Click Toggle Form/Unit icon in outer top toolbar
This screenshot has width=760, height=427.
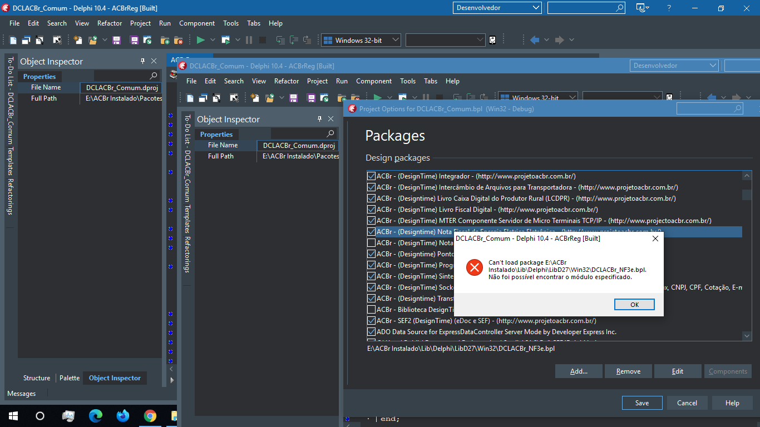(x=57, y=40)
